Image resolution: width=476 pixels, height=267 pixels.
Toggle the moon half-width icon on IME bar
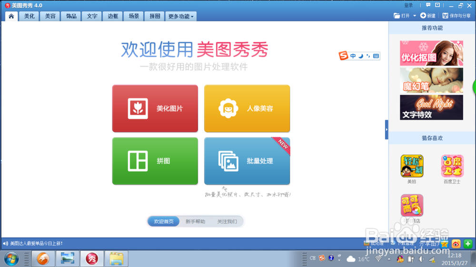pyautogui.click(x=361, y=56)
